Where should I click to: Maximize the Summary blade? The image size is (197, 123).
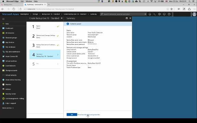click(127, 18)
